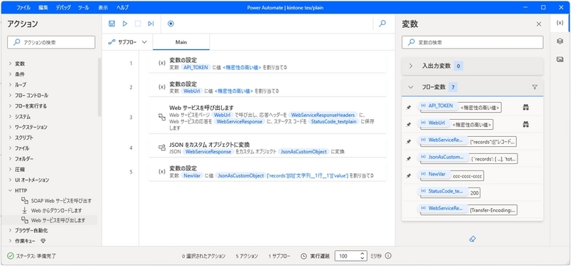Image resolution: width=571 pixels, height=266 pixels.
Task: Select step 2 変数の設定 WebUrl action
Action: click(x=268, y=87)
